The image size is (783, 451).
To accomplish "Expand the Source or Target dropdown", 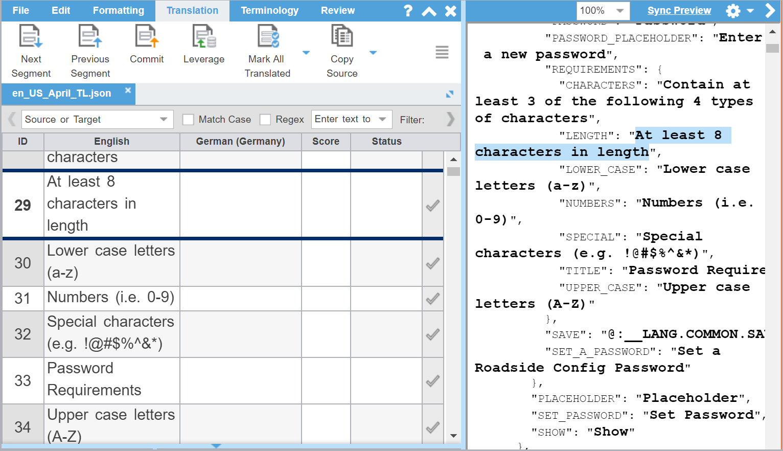I will click(164, 120).
